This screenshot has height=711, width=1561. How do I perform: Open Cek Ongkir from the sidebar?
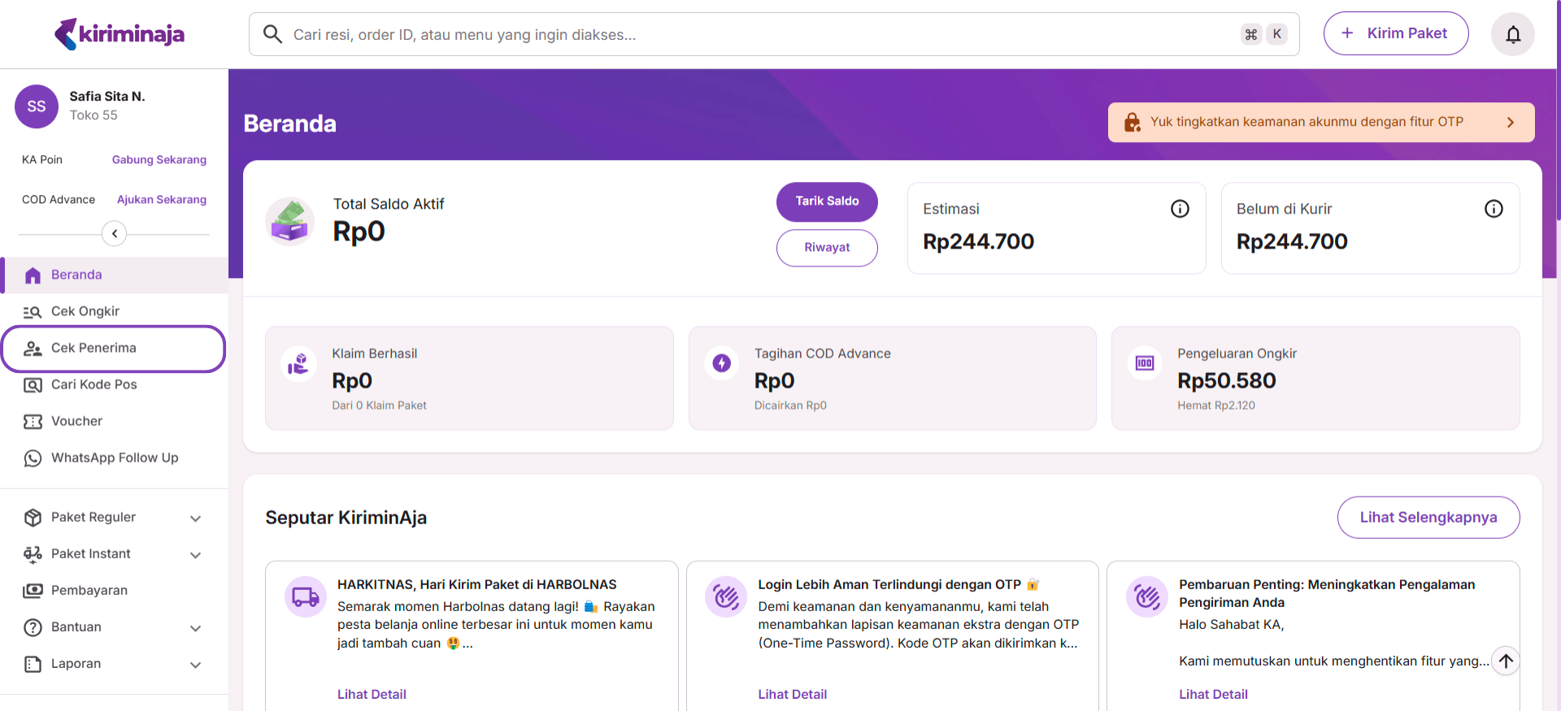coord(85,311)
